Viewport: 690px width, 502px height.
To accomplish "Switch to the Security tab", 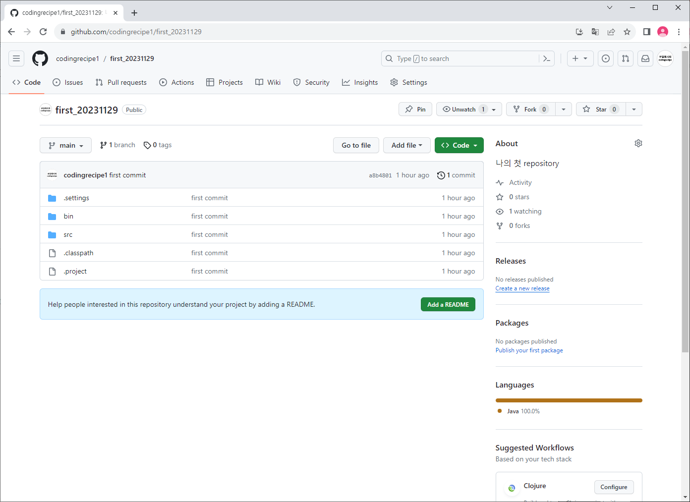I will click(311, 82).
